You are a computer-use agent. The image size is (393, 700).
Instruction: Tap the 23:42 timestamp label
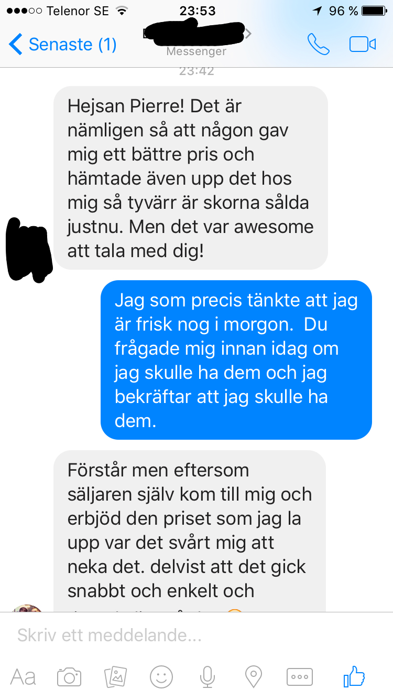click(196, 70)
